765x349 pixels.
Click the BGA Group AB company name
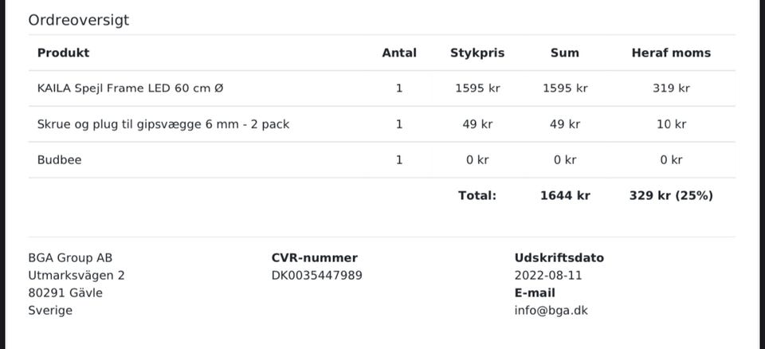click(x=70, y=258)
